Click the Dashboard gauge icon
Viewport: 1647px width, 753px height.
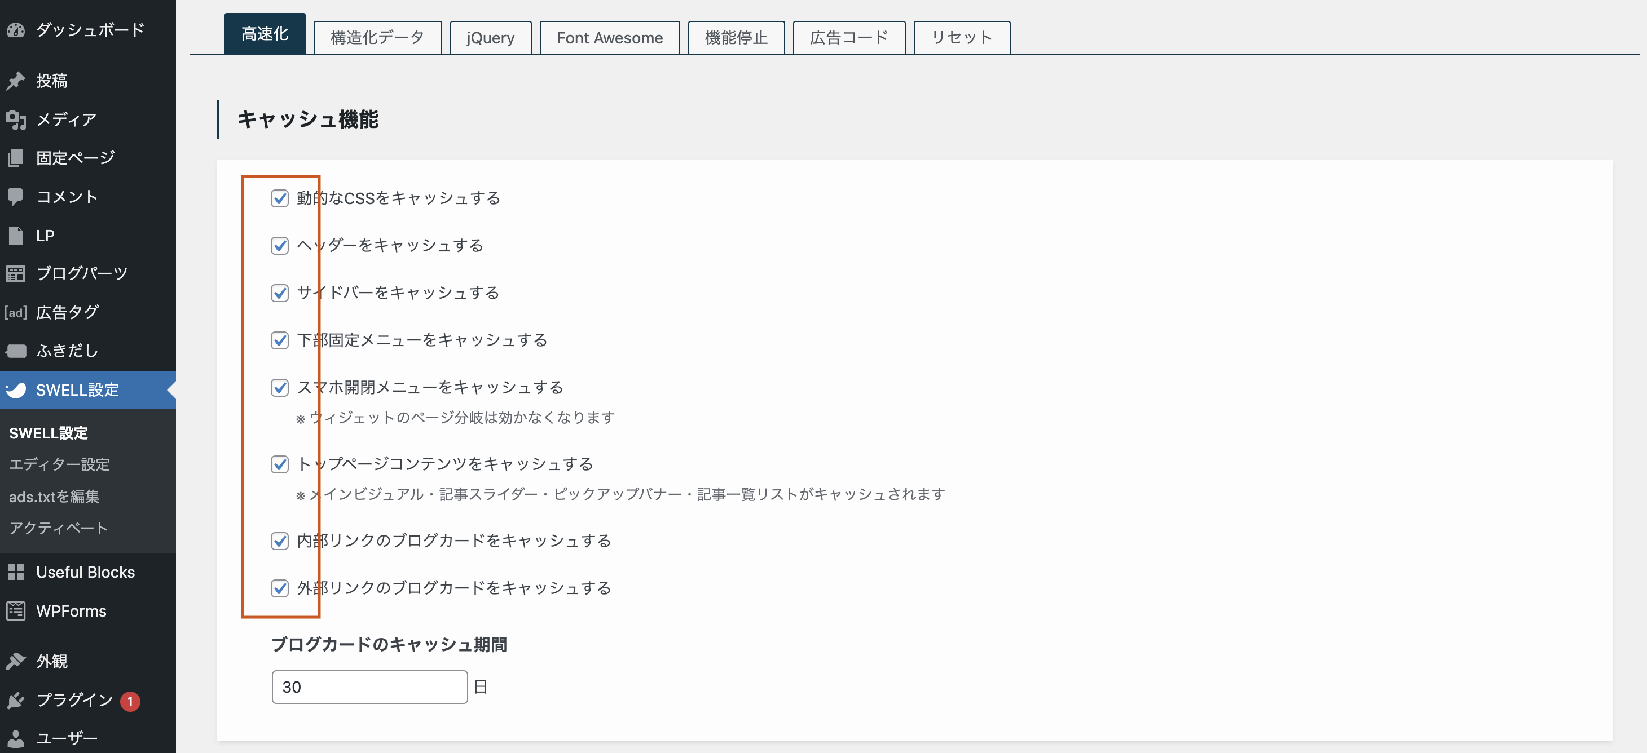(x=16, y=29)
